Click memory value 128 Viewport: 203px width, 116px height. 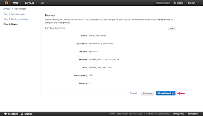[x=91, y=75]
